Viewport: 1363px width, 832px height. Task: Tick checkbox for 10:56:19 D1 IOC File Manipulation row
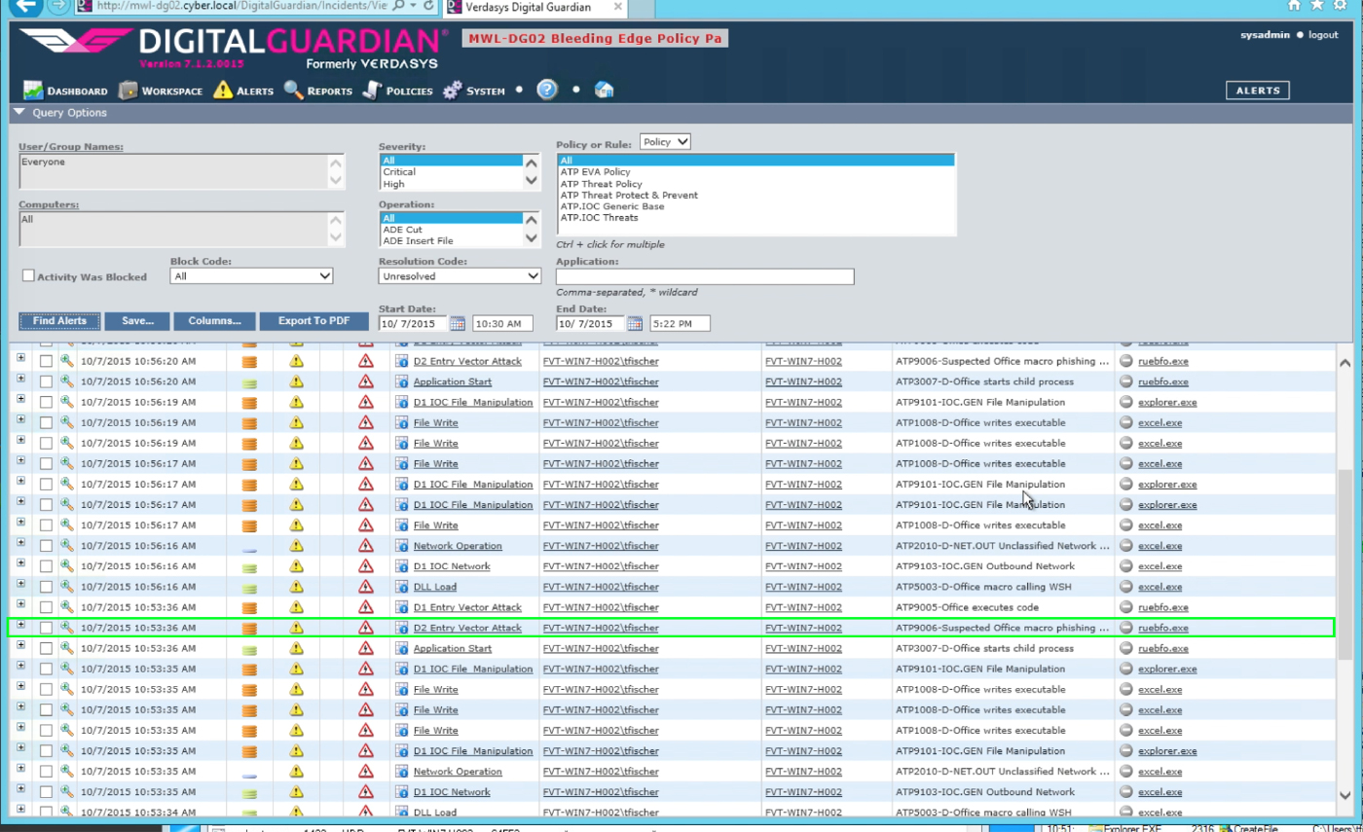click(x=46, y=402)
